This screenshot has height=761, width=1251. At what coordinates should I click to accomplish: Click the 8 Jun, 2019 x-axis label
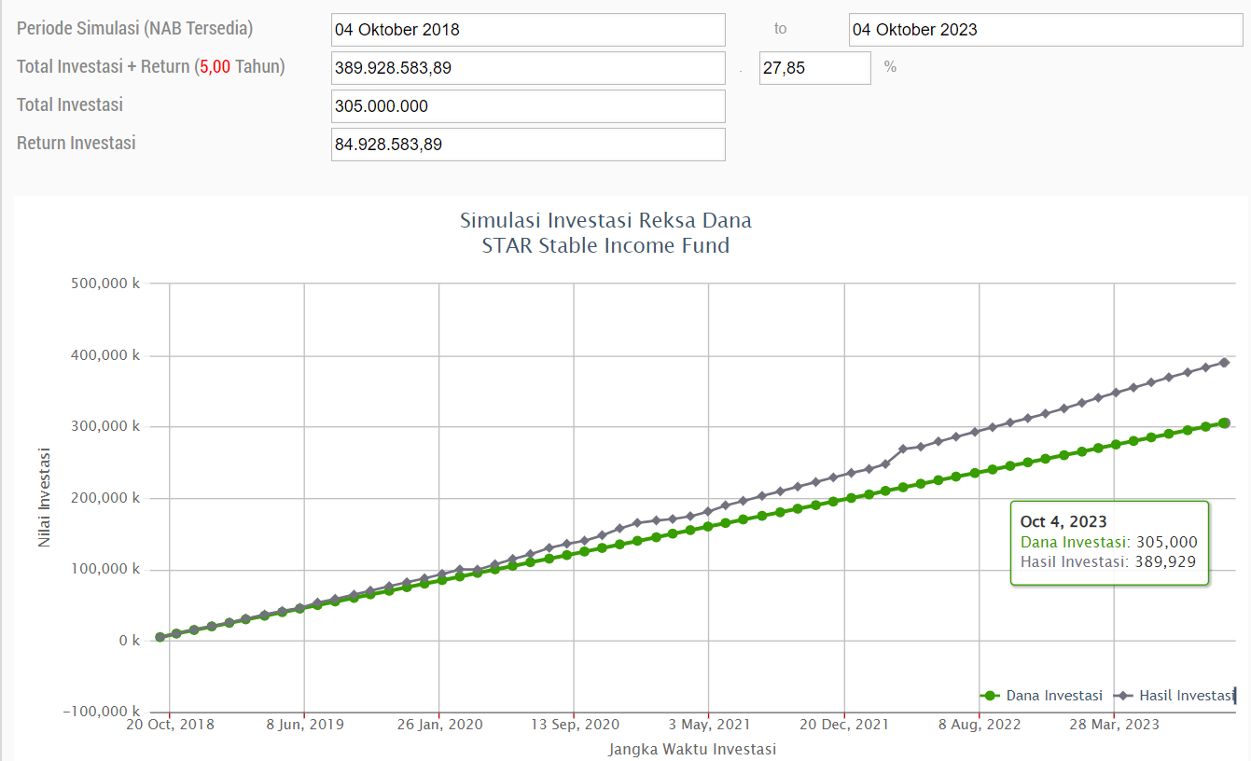point(305,725)
